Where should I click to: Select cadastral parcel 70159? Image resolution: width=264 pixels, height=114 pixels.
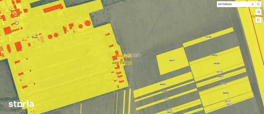click(x=208, y=37)
